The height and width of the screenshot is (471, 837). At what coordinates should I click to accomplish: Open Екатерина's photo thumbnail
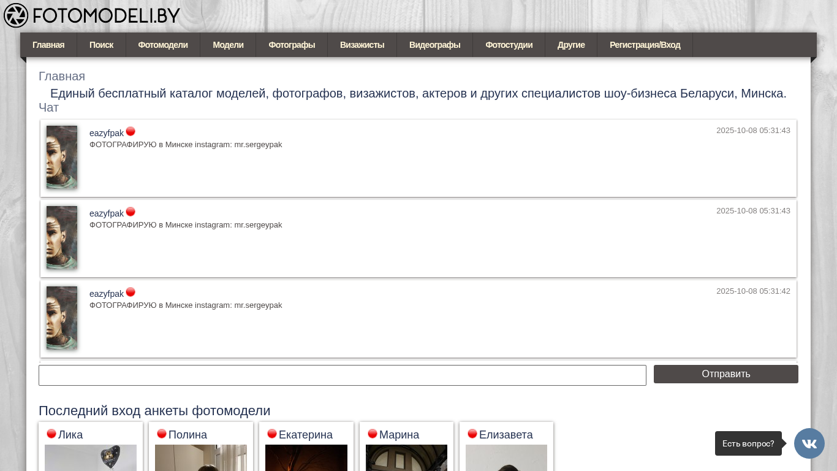click(x=306, y=458)
